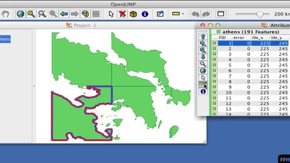Screen dimensions: 290x163
Task: Open the Output Window icon
Action: pos(221,14)
